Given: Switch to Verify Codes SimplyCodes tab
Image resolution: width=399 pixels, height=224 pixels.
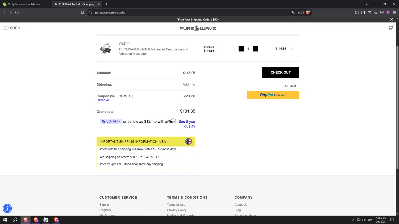Looking at the screenshot, I should (x=24, y=4).
